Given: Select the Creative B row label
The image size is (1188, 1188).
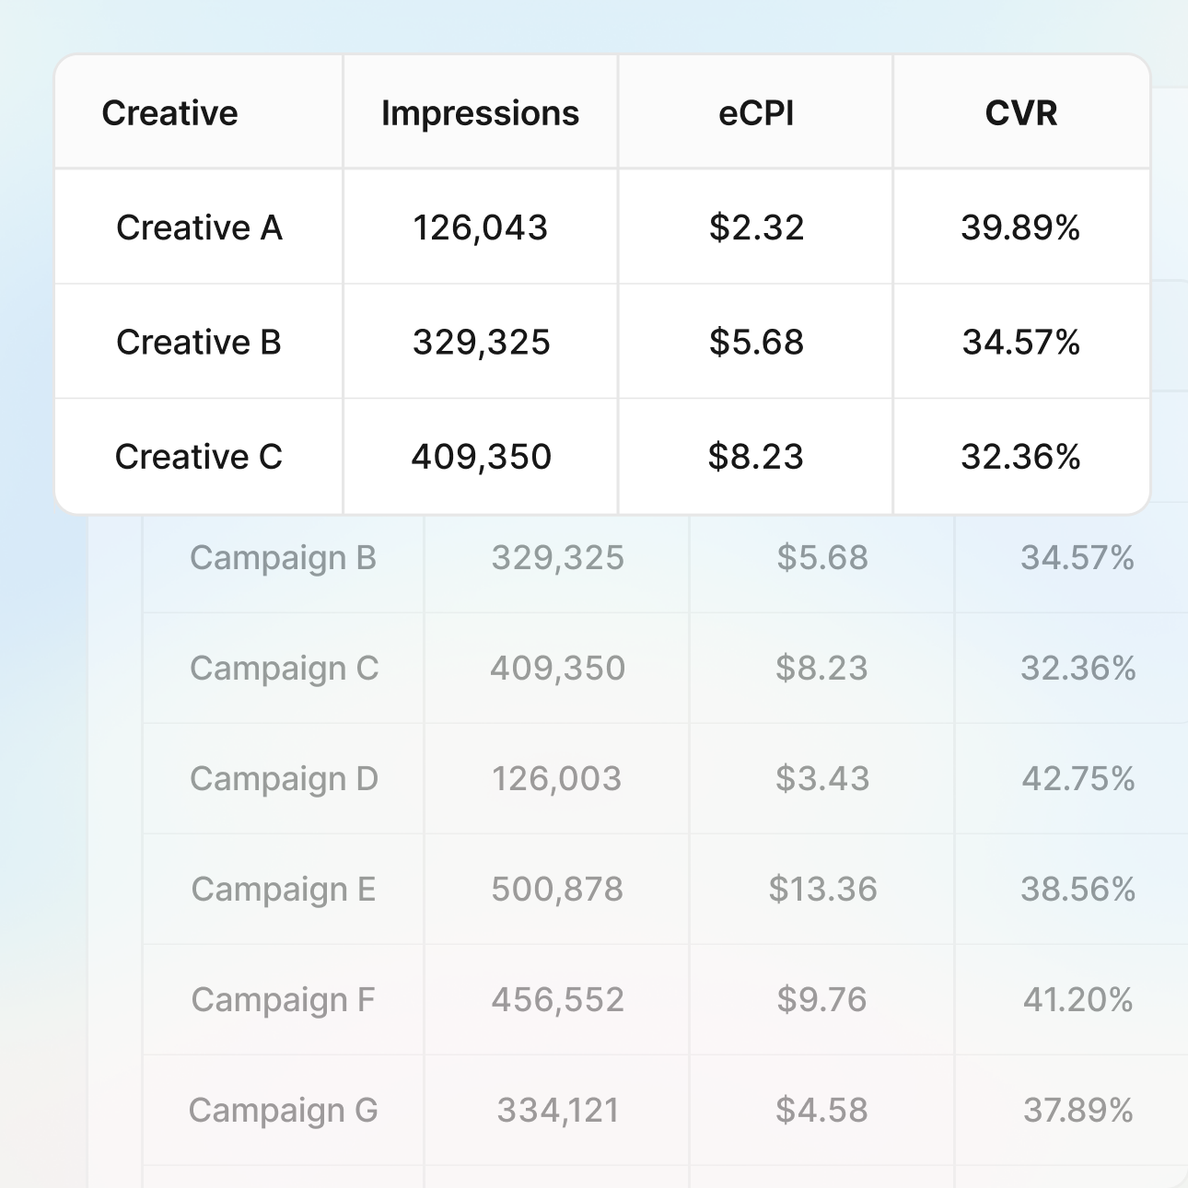Looking at the screenshot, I should click(199, 342).
